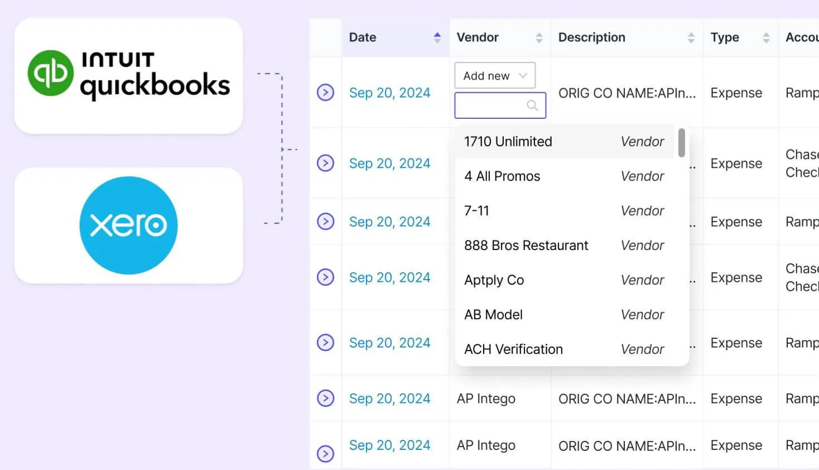The image size is (819, 470).
Task: Click the Vendor column header
Action: (x=500, y=37)
